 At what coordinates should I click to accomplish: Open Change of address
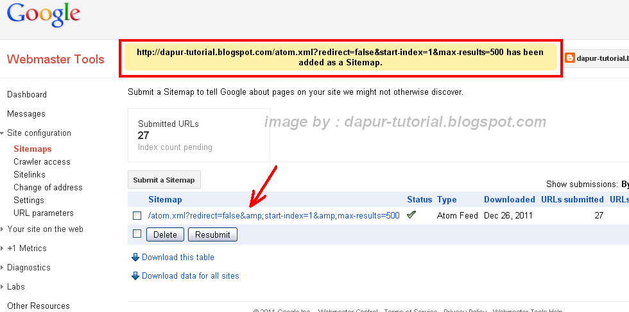coord(47,188)
